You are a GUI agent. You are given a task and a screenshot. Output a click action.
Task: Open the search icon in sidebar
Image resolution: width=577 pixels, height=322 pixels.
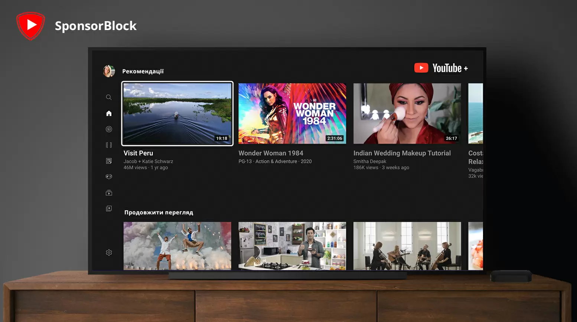[x=109, y=97]
